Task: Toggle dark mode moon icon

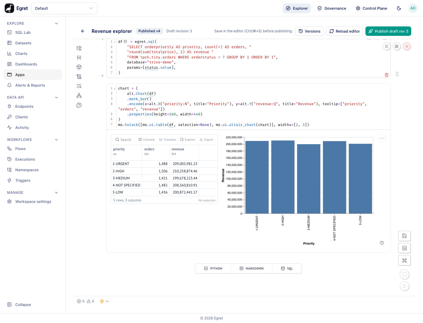Action: [399, 8]
